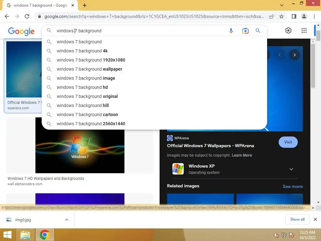Close the windows 7 background tab
The width and height of the screenshot is (321, 241).
coord(73,5)
